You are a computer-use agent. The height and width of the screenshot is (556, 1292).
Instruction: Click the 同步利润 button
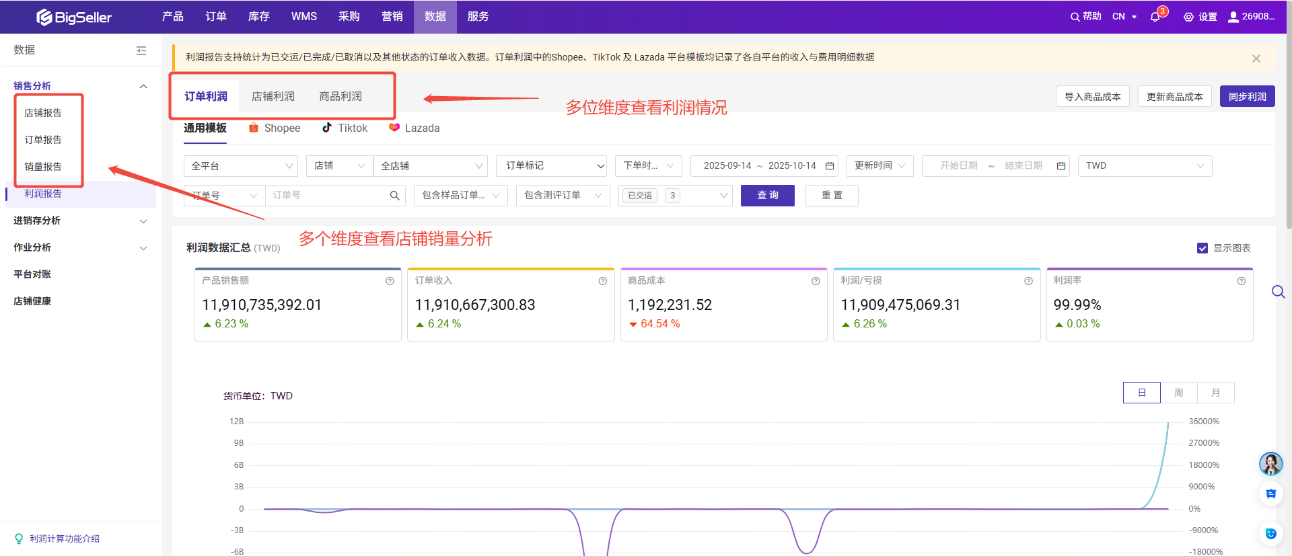coord(1247,97)
